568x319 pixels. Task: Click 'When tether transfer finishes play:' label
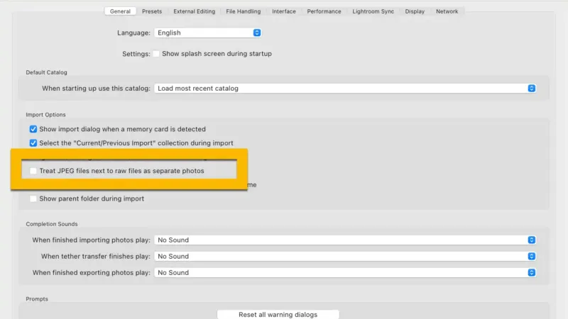tap(96, 256)
